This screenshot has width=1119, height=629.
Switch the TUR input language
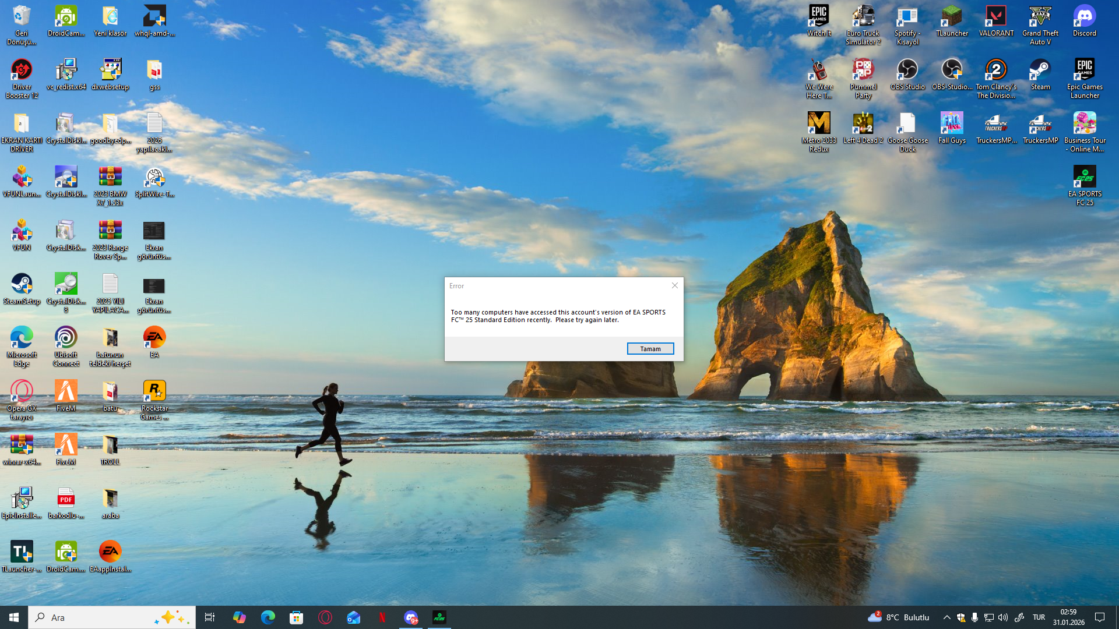pos(1039,617)
